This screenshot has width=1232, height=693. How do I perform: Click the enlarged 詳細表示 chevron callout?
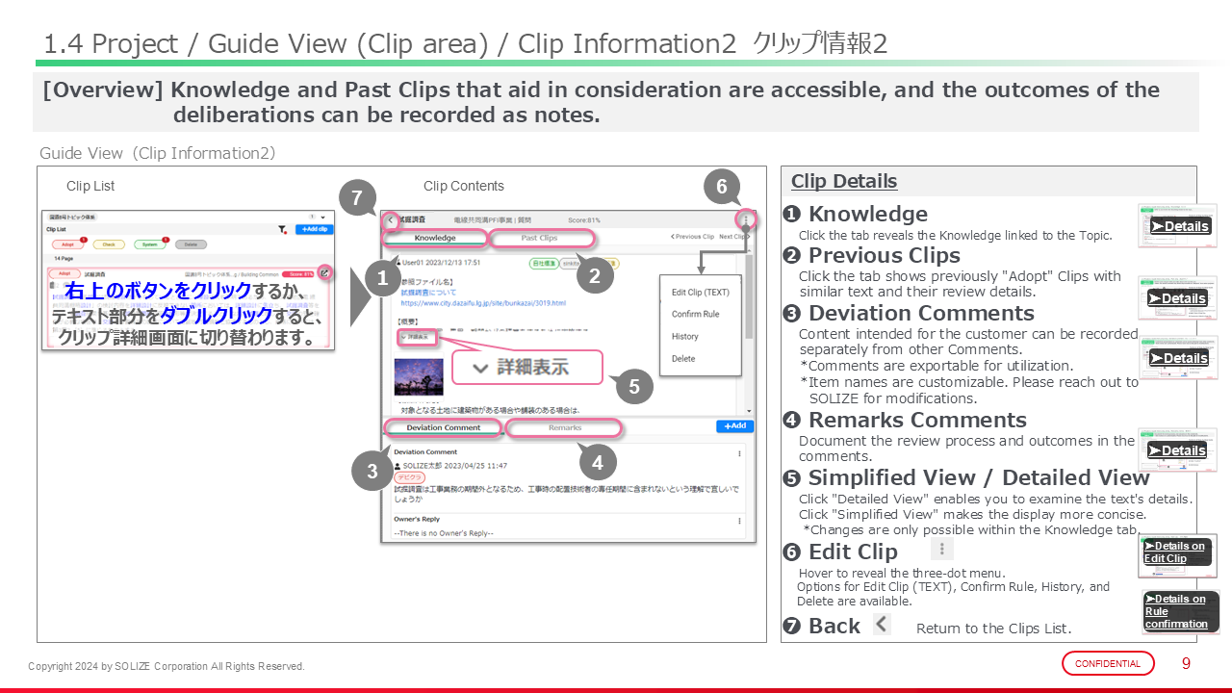point(526,367)
